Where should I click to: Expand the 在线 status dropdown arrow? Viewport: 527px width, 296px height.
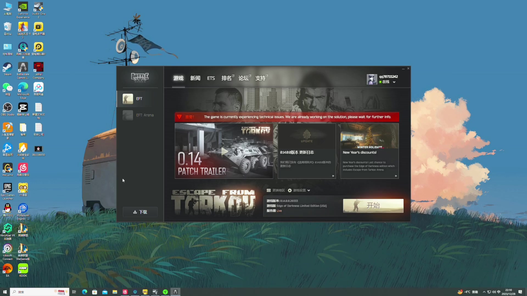pyautogui.click(x=394, y=82)
